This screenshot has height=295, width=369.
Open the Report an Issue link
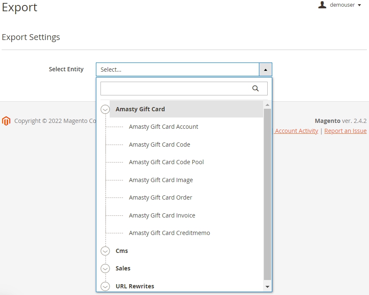(346, 131)
